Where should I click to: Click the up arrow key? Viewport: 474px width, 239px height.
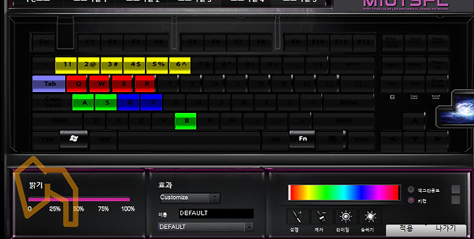414,121
